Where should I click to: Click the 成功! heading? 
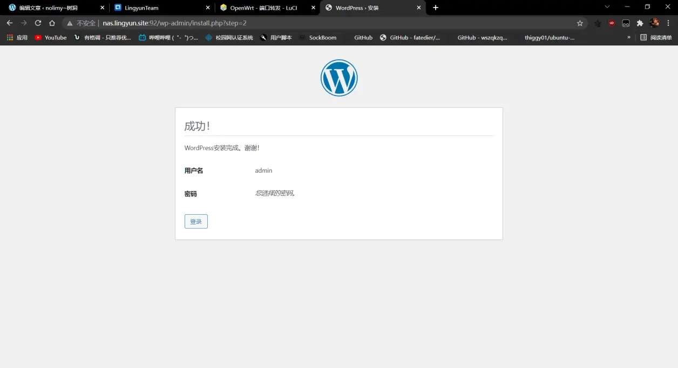197,126
